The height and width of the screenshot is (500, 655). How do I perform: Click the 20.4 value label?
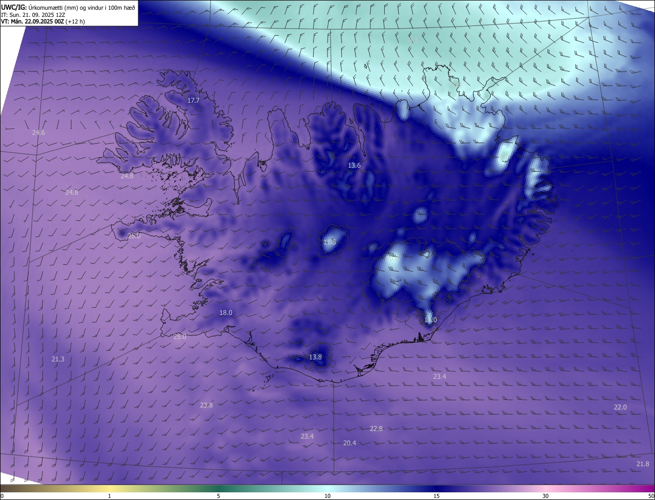(350, 443)
